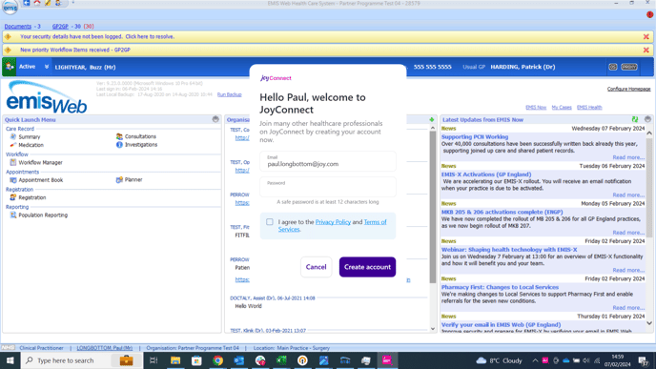This screenshot has height=369, width=656.
Task: Dismiss the new priority Workflow Items banner
Action: tap(646, 51)
